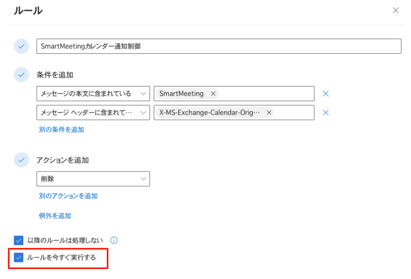Delete the message header condition row
This screenshot has height=279, width=411.
(x=326, y=113)
